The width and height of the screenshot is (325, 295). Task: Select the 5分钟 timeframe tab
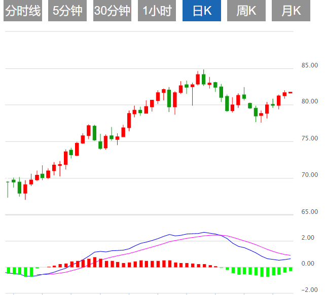pos(67,11)
